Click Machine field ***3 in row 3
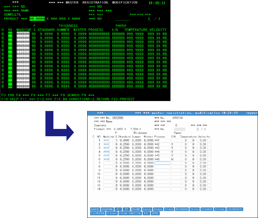This screenshot has height=218, width=258. click(x=108, y=148)
